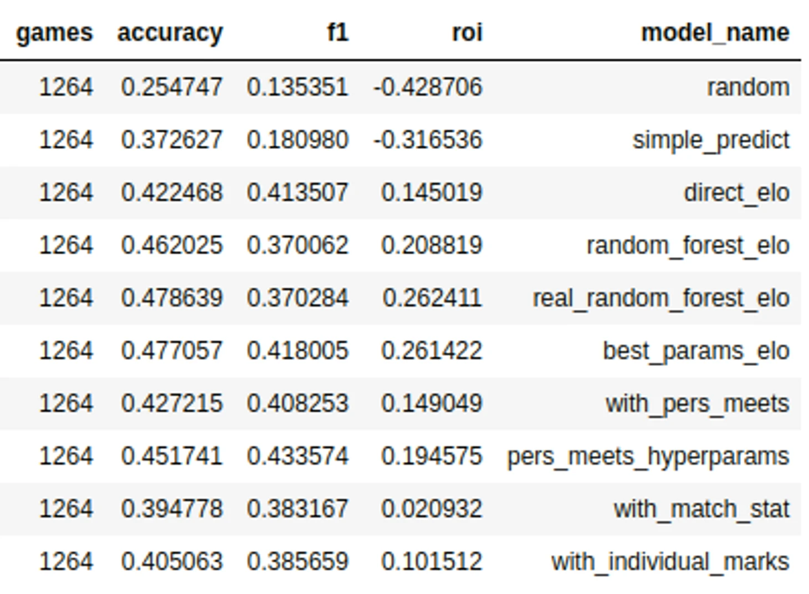Select the best_params_elo cell

click(x=696, y=351)
